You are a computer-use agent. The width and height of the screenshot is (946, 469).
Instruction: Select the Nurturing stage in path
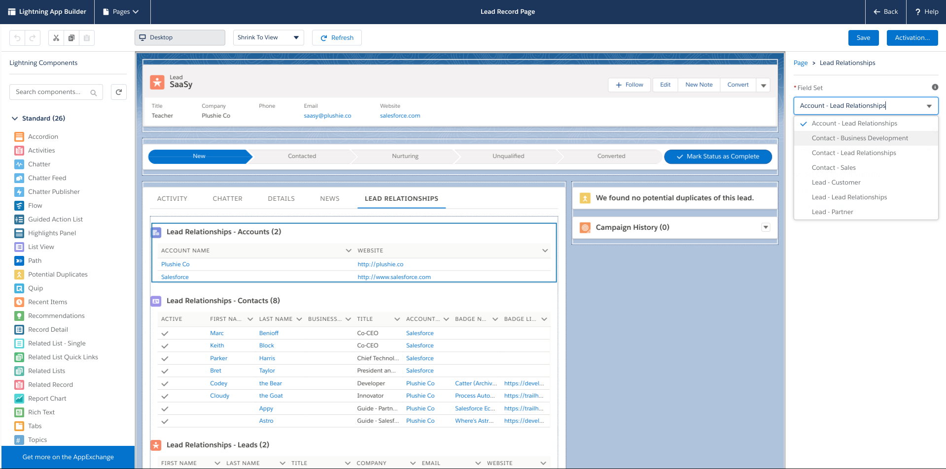[x=405, y=156]
